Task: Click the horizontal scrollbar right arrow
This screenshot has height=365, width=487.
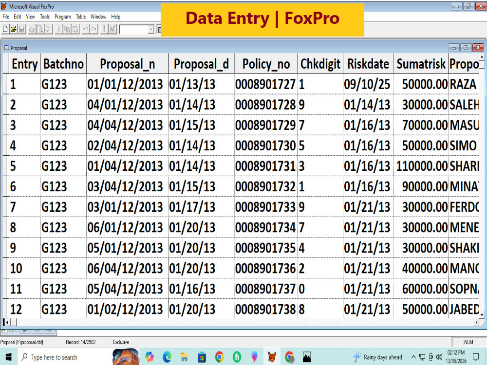Action: [x=476, y=323]
